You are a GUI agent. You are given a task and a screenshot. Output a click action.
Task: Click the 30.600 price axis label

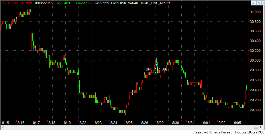point(255,31)
